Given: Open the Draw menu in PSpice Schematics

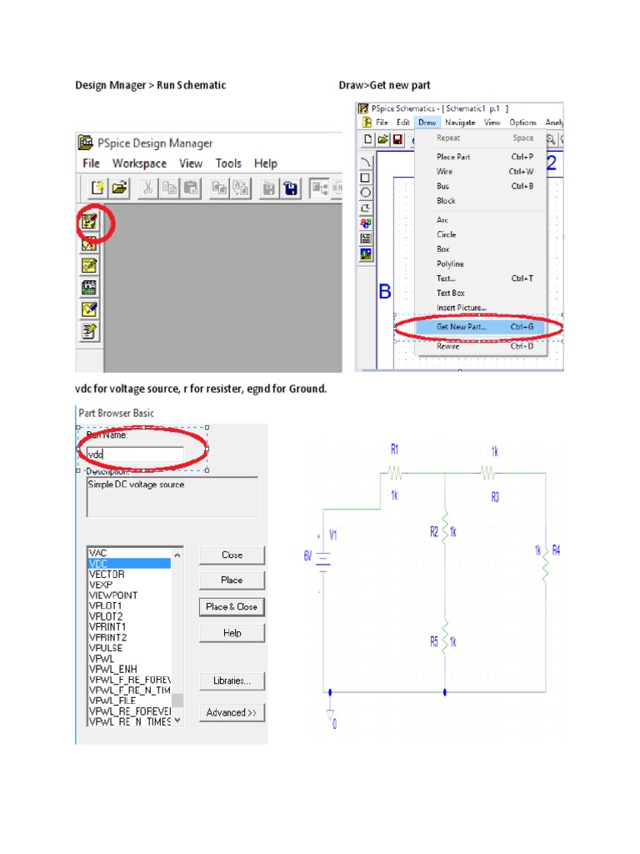Looking at the screenshot, I should point(427,123).
